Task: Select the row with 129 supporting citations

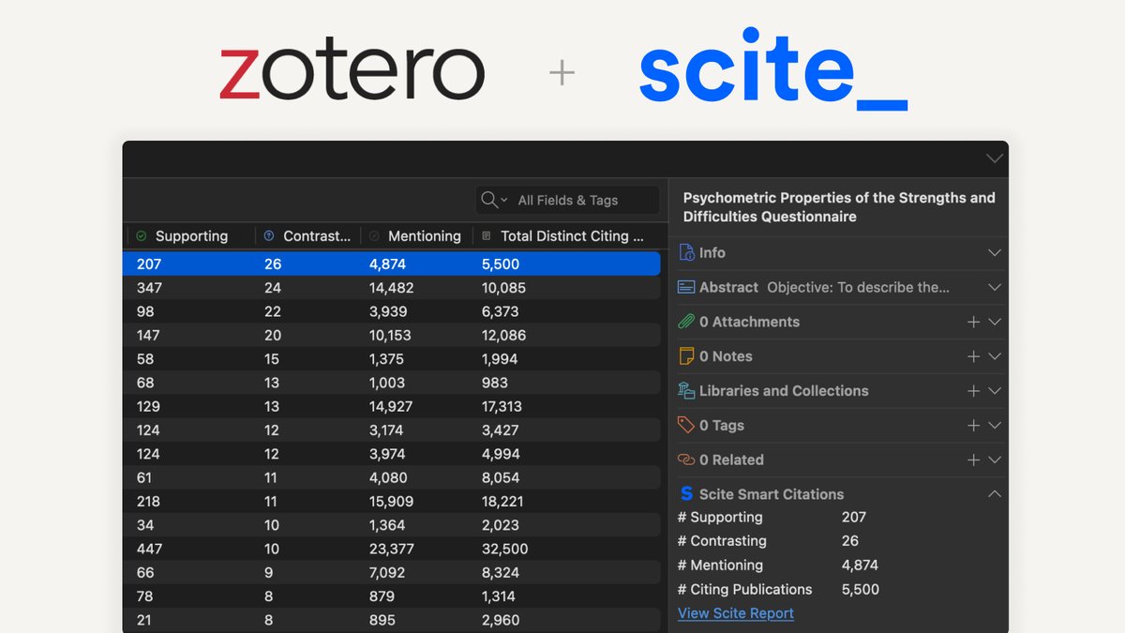Action: (x=392, y=407)
